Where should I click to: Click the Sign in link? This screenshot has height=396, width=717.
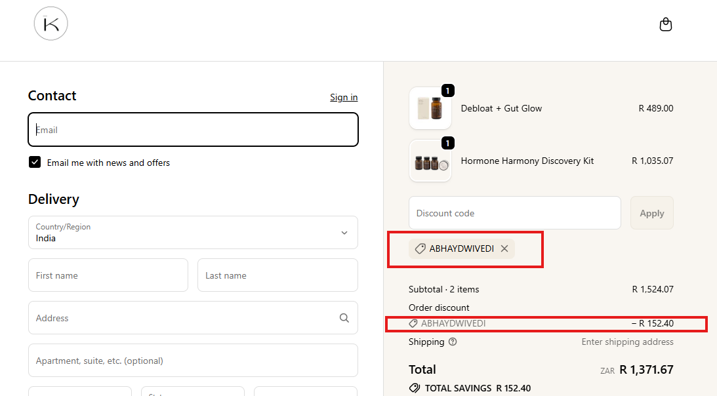pyautogui.click(x=344, y=98)
